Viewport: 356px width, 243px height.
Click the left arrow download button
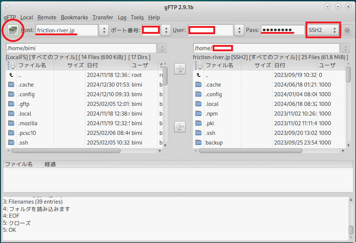click(180, 127)
